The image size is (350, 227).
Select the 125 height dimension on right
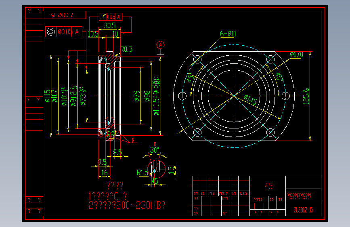[x=306, y=96]
